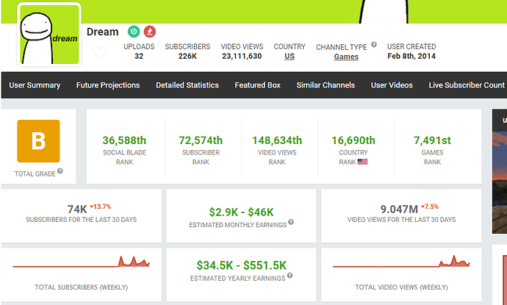Viewport: 507px width, 305px height.
Task: Open the Live Subscriber Count tab
Action: coord(467,85)
